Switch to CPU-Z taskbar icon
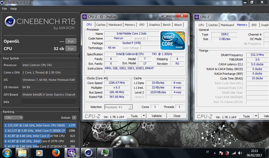Image resolution: width=269 pixels, height=158 pixels. [x=71, y=153]
